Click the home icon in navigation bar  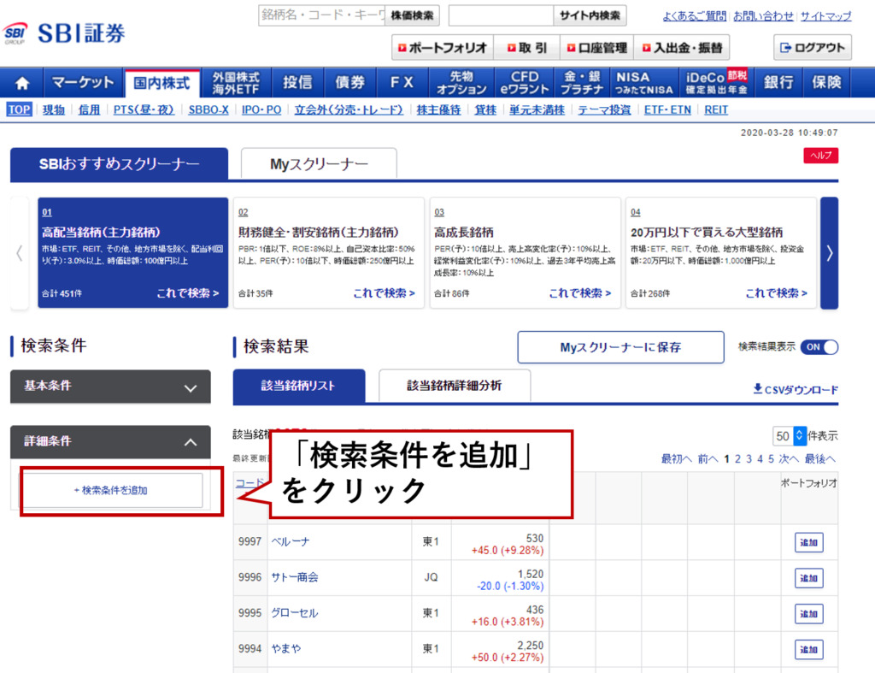[22, 83]
